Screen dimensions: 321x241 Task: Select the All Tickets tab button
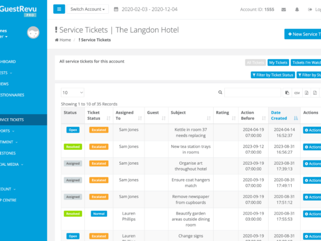[255, 63]
